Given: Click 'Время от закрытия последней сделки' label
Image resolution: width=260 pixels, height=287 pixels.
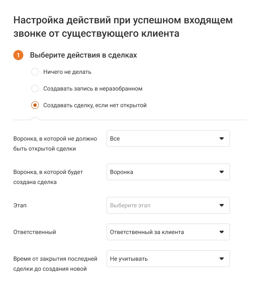Looking at the screenshot, I should (55, 264).
